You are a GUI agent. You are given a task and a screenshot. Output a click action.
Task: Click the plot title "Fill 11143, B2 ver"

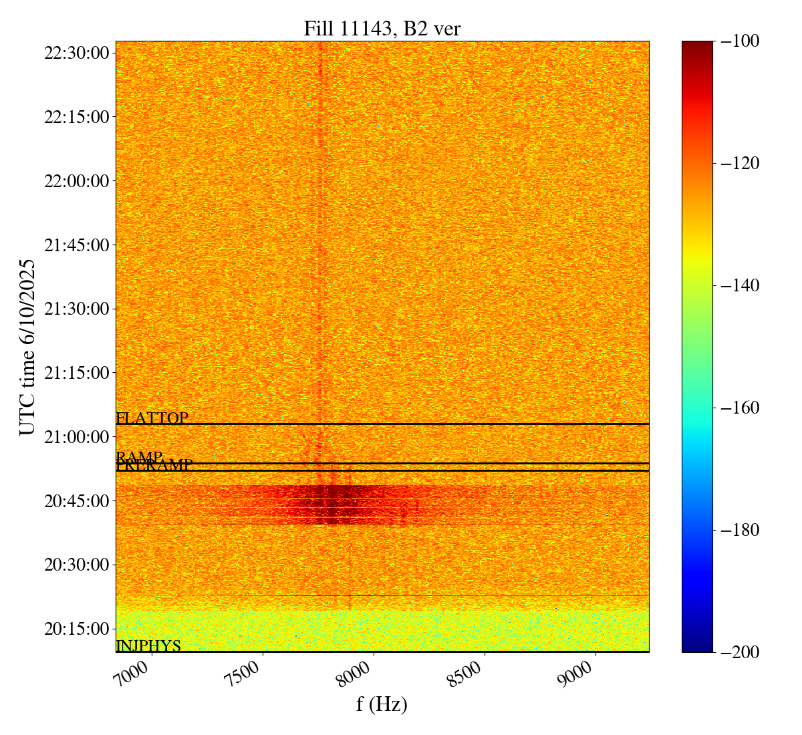[382, 29]
